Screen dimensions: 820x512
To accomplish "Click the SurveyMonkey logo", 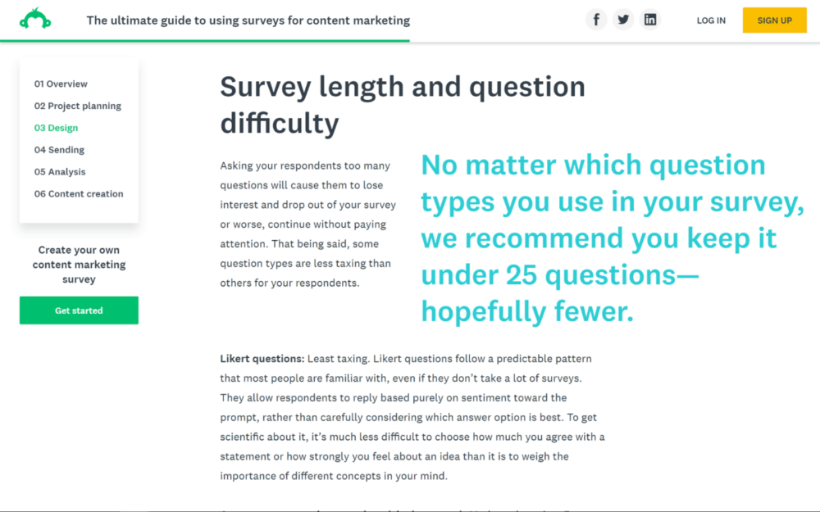I will [35, 16].
